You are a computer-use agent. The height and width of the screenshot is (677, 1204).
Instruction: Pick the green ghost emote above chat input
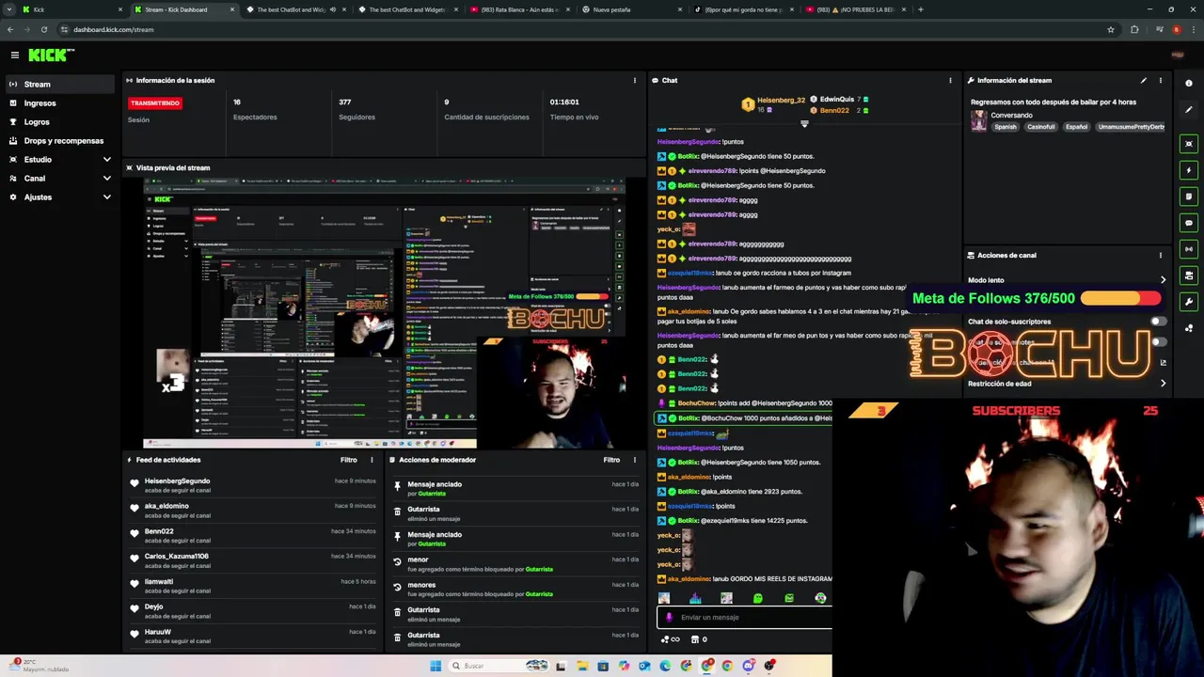(758, 598)
